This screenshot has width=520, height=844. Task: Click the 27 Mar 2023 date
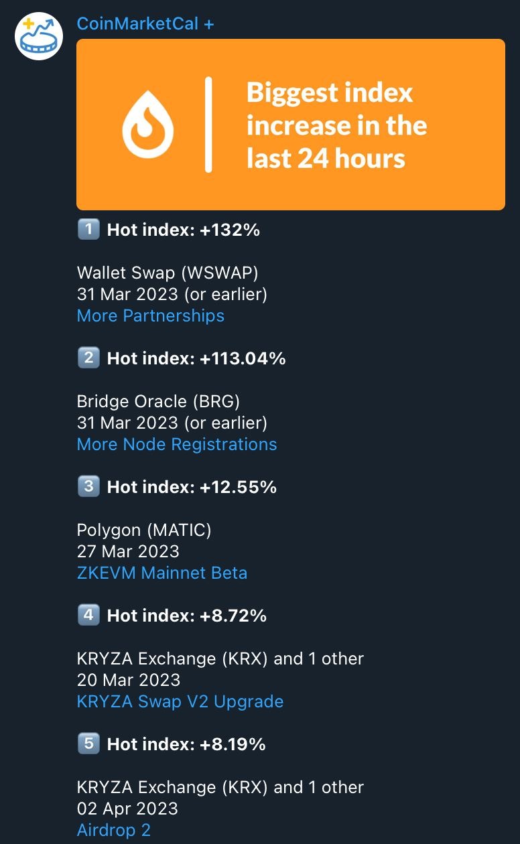(x=128, y=551)
